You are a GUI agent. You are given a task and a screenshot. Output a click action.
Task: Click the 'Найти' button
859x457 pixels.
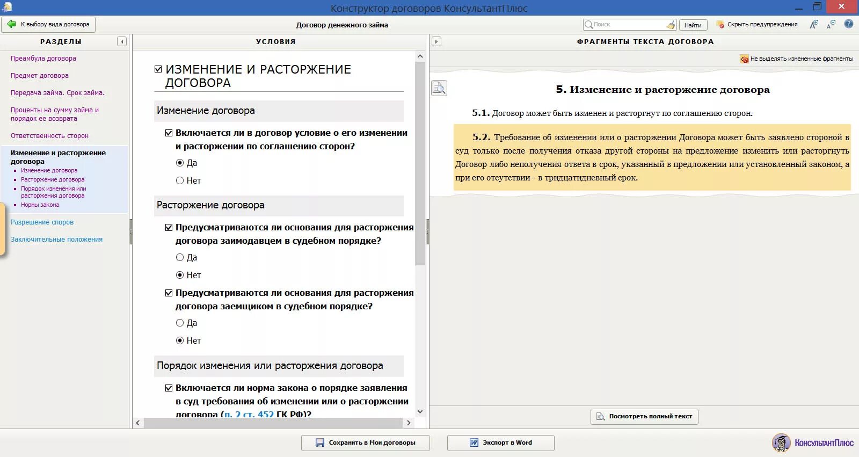point(693,25)
